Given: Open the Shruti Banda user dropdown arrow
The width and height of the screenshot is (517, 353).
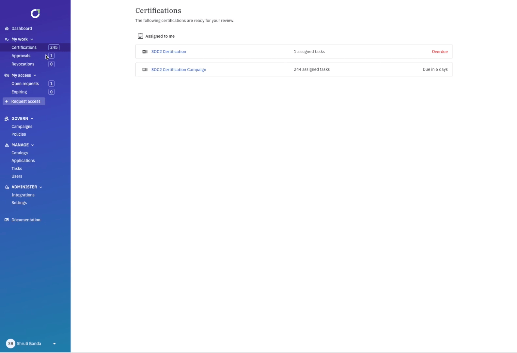Looking at the screenshot, I should click(x=55, y=344).
